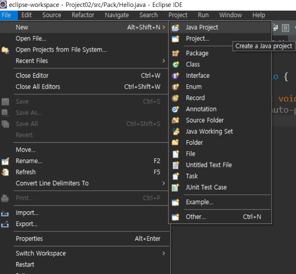Expand the Switch Workspace submenu arrow
Image resolution: width=296 pixels, height=274 pixels.
(164, 253)
